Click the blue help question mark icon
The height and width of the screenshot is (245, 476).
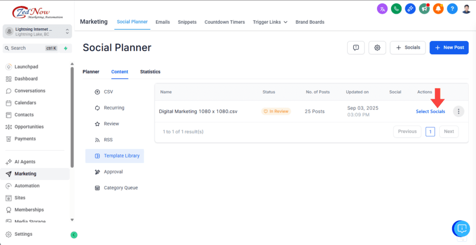(x=452, y=9)
